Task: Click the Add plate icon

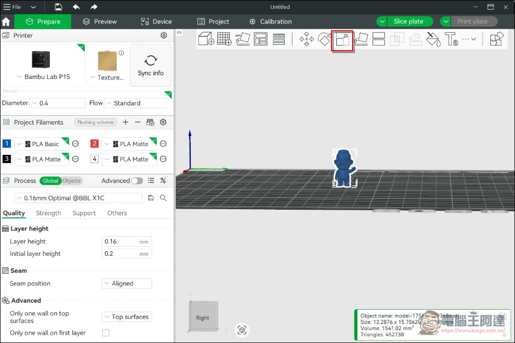Action: click(x=224, y=39)
